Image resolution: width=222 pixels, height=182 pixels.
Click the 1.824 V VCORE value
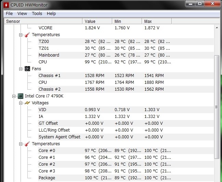92,28
